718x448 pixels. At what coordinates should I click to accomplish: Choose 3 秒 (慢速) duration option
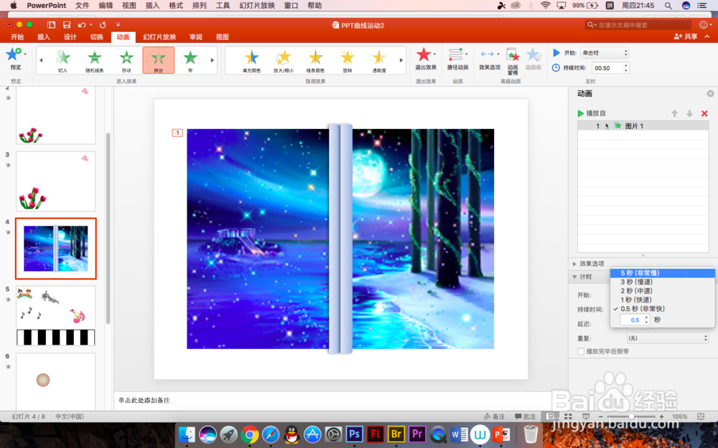click(x=663, y=282)
